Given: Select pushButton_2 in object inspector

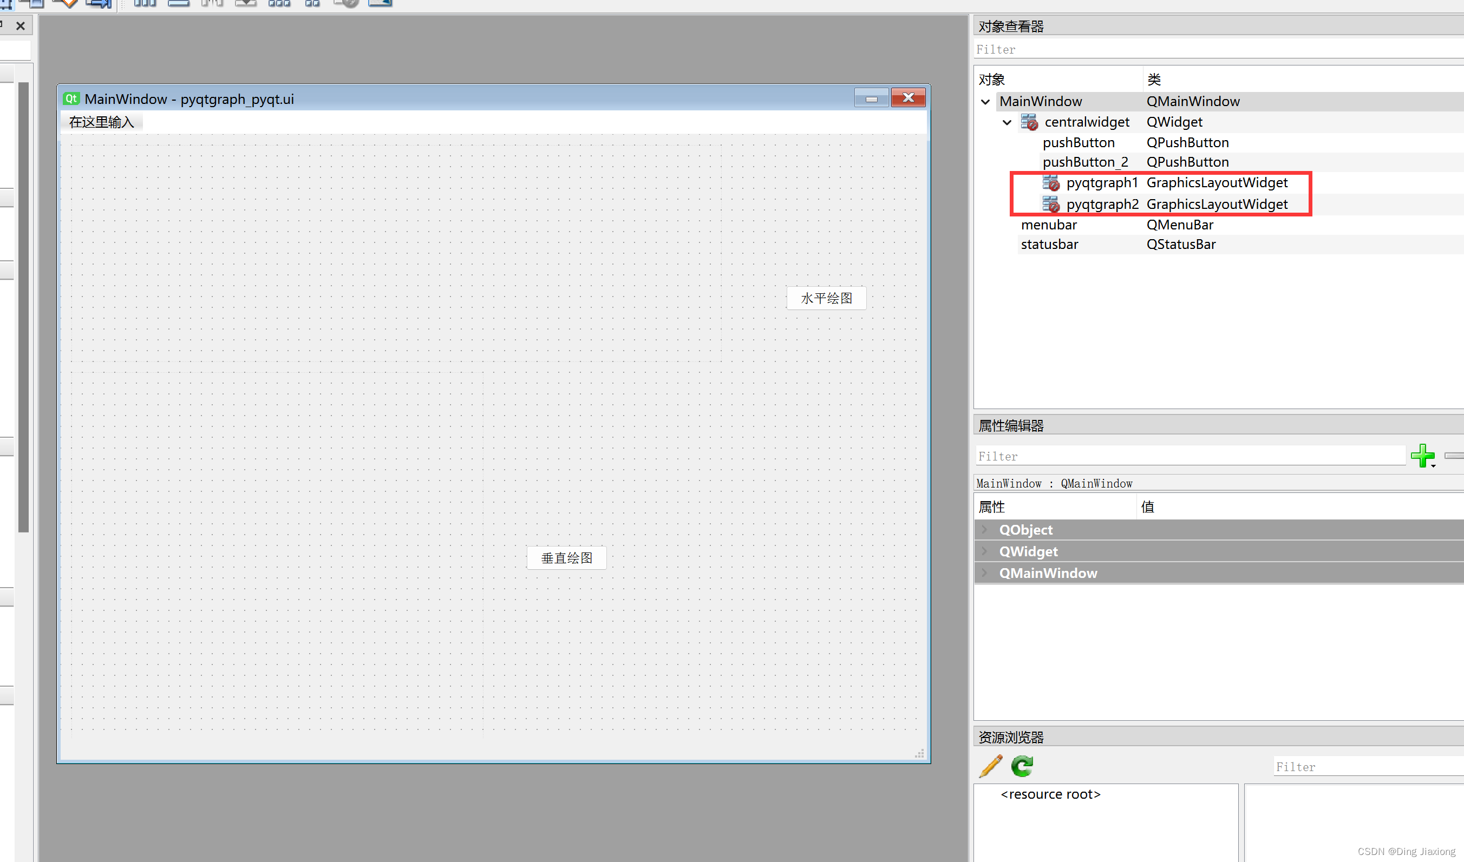Looking at the screenshot, I should 1085,162.
